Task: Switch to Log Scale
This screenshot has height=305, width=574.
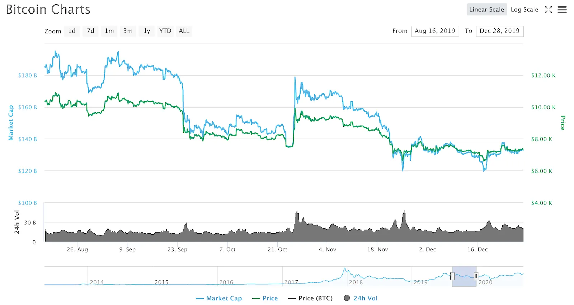Action: (x=524, y=9)
